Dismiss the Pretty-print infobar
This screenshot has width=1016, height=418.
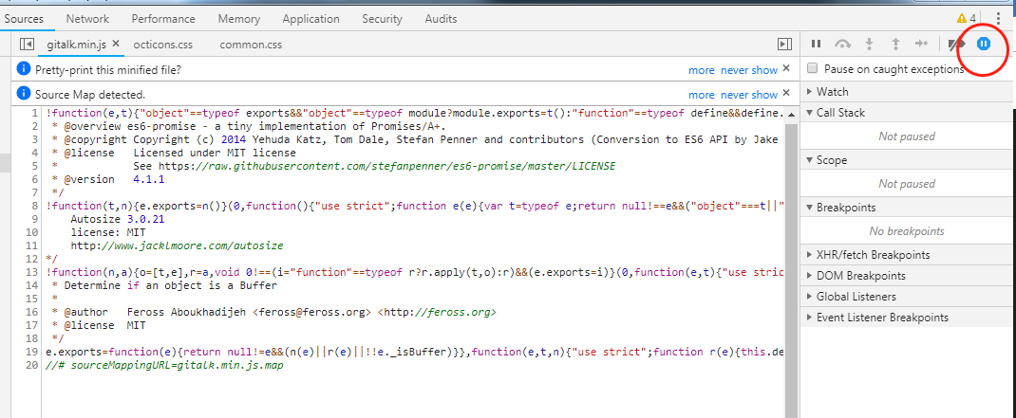(x=786, y=70)
